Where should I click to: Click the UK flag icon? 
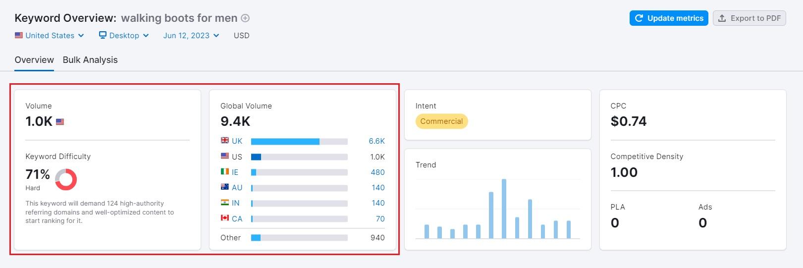click(x=225, y=141)
